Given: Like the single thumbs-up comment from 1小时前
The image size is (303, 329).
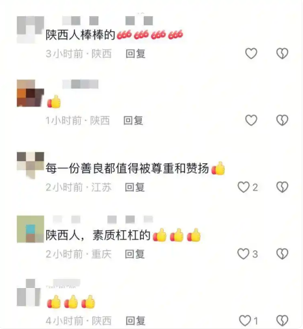Looking at the screenshot, I should tap(251, 120).
